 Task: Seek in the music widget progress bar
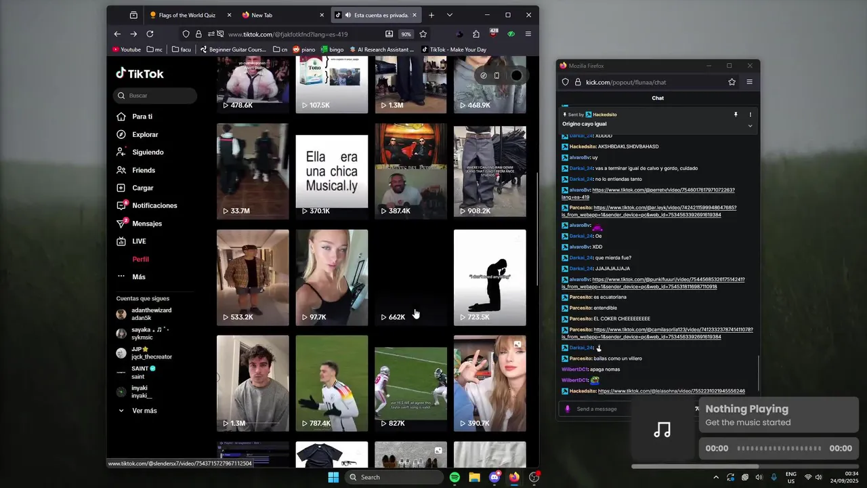pos(779,448)
